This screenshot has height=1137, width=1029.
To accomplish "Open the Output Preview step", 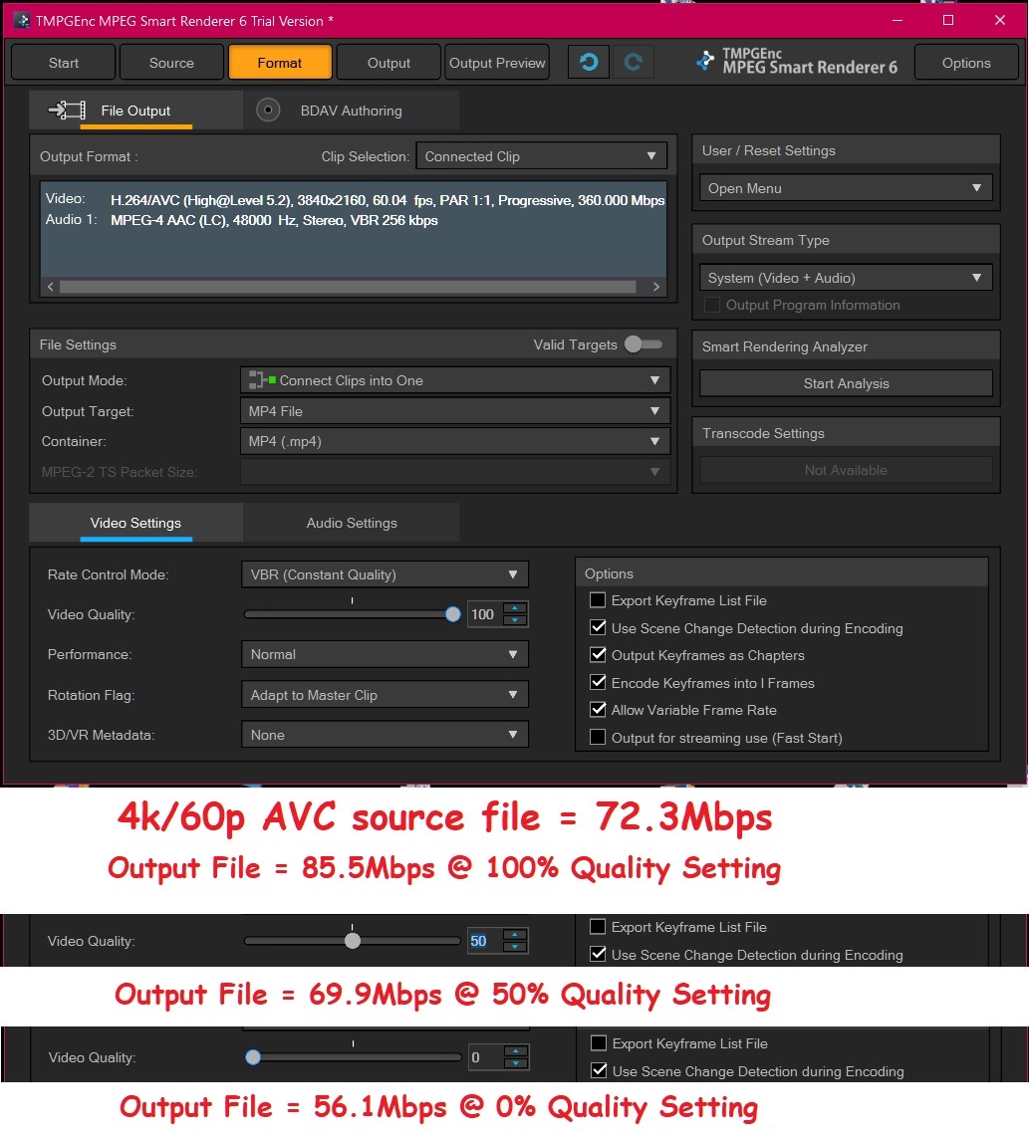I will click(x=497, y=63).
